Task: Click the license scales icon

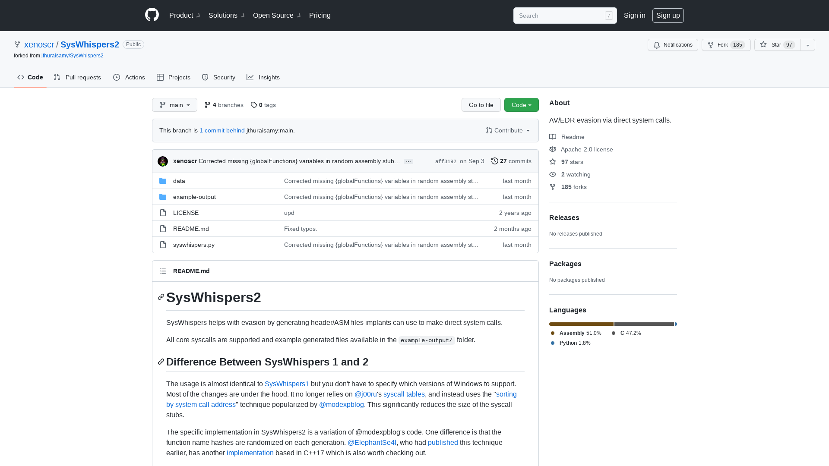Action: tap(553, 149)
